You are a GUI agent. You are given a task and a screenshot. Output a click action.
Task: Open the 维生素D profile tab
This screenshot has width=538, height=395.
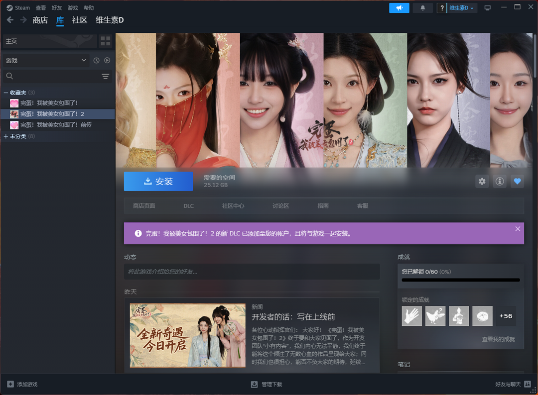(110, 20)
